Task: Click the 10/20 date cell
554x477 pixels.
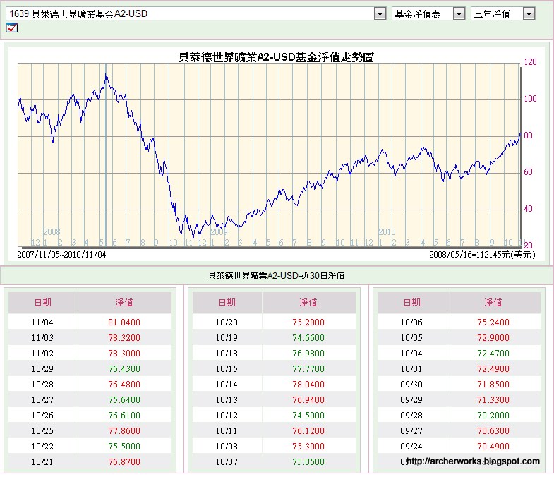Action: [227, 322]
